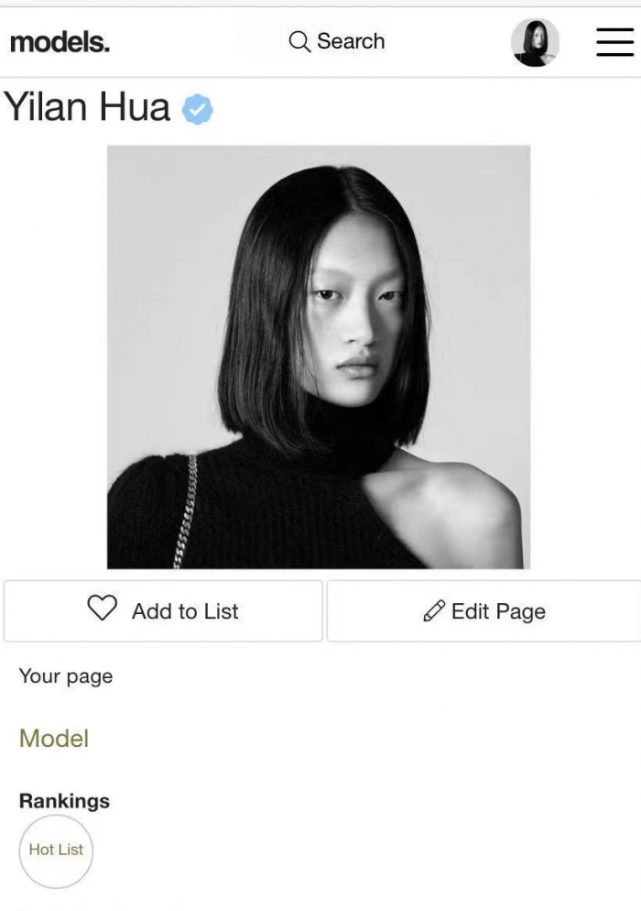Open the hamburger menu
This screenshot has height=911, width=641.
614,42
